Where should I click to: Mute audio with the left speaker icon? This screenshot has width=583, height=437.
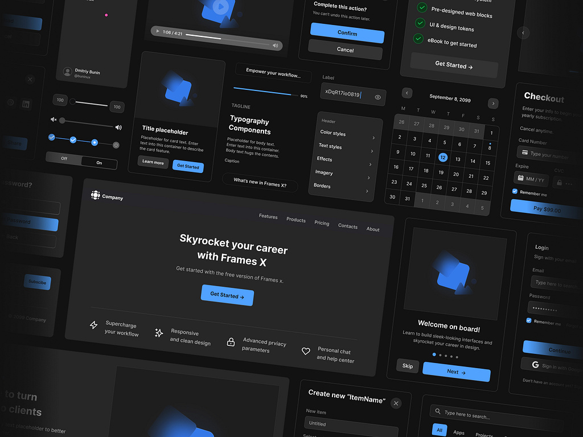coord(53,119)
